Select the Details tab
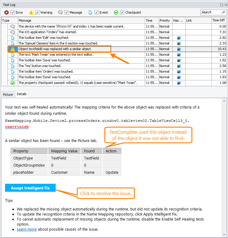228x238 pixels. pos(22,94)
